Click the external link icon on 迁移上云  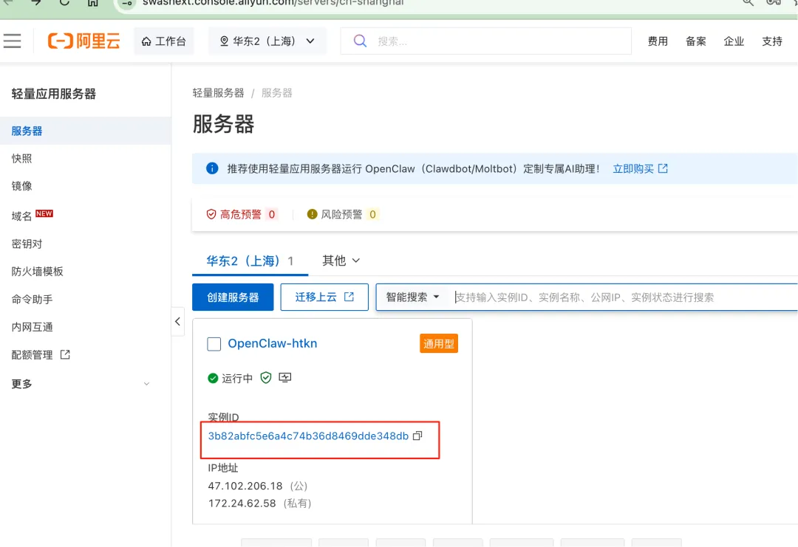pyautogui.click(x=349, y=297)
